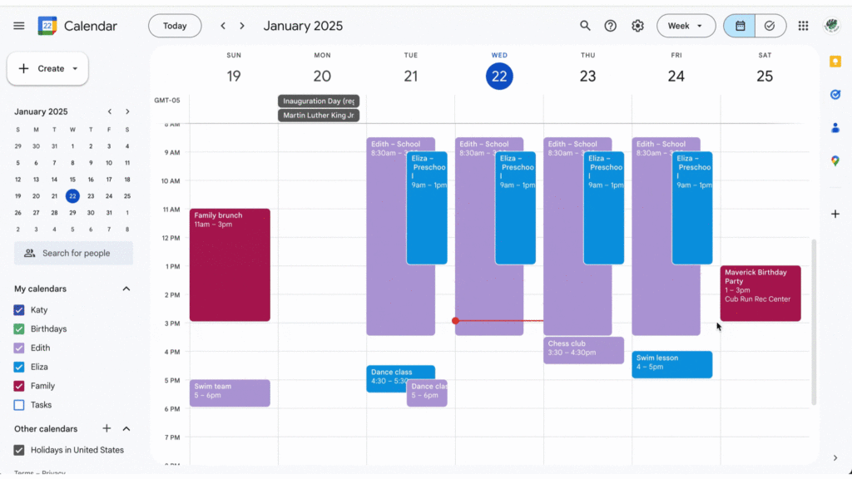This screenshot has width=852, height=479.
Task: Open the Maverick Birthday Party event
Action: [760, 291]
